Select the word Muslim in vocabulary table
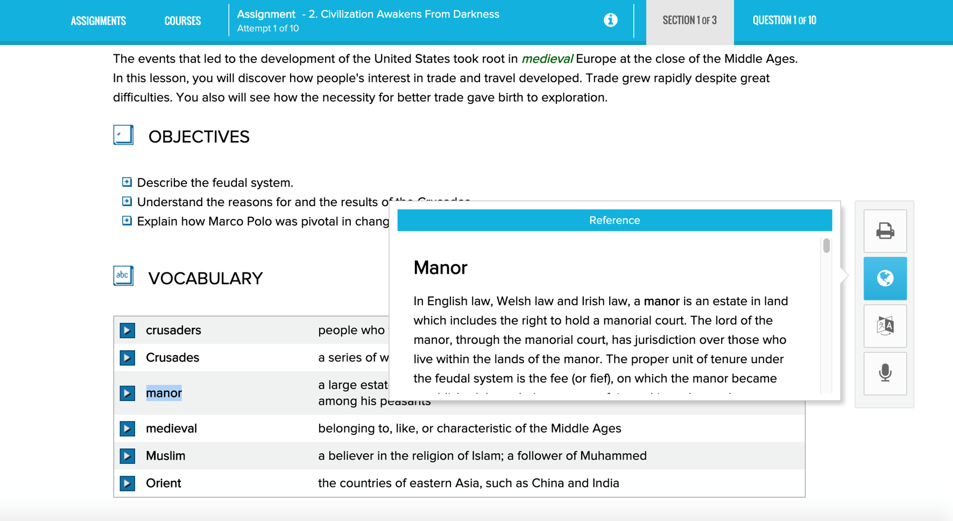 pyautogui.click(x=165, y=456)
